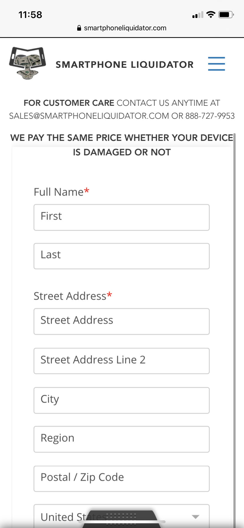Tap the SMARTPHONE LIQUIDATOR site title

125,65
